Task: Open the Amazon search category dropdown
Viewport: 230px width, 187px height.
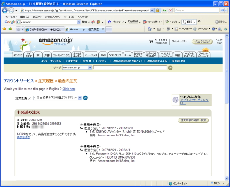Action: 90,68
